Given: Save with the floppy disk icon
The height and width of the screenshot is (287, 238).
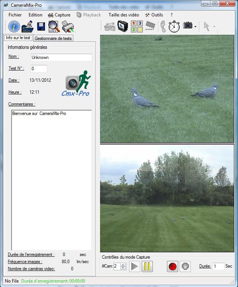Looking at the screenshot, I should [41, 26].
